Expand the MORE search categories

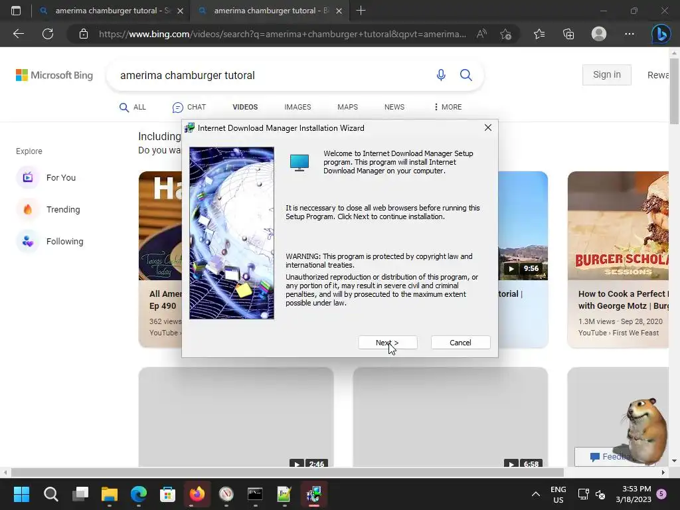pyautogui.click(x=448, y=107)
